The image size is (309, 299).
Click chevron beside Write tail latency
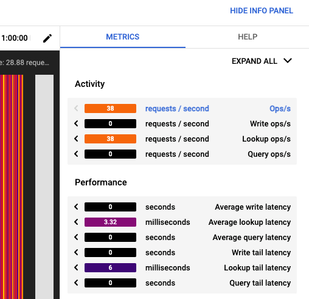pos(76,252)
